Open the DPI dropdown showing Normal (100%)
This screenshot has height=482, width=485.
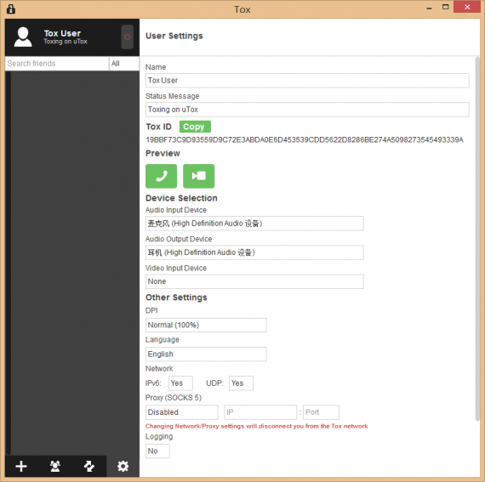tap(206, 325)
